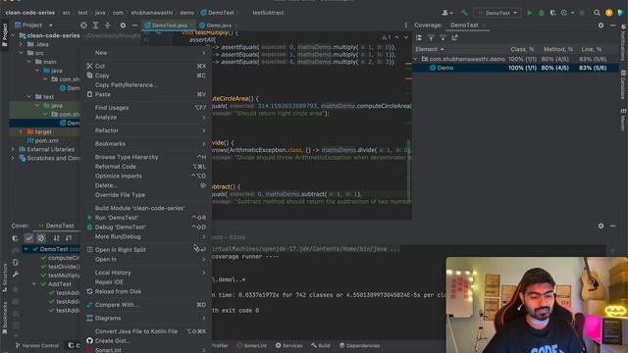Click the wrench icon in the Cover sidebar
The image size is (628, 353).
coord(16,275)
